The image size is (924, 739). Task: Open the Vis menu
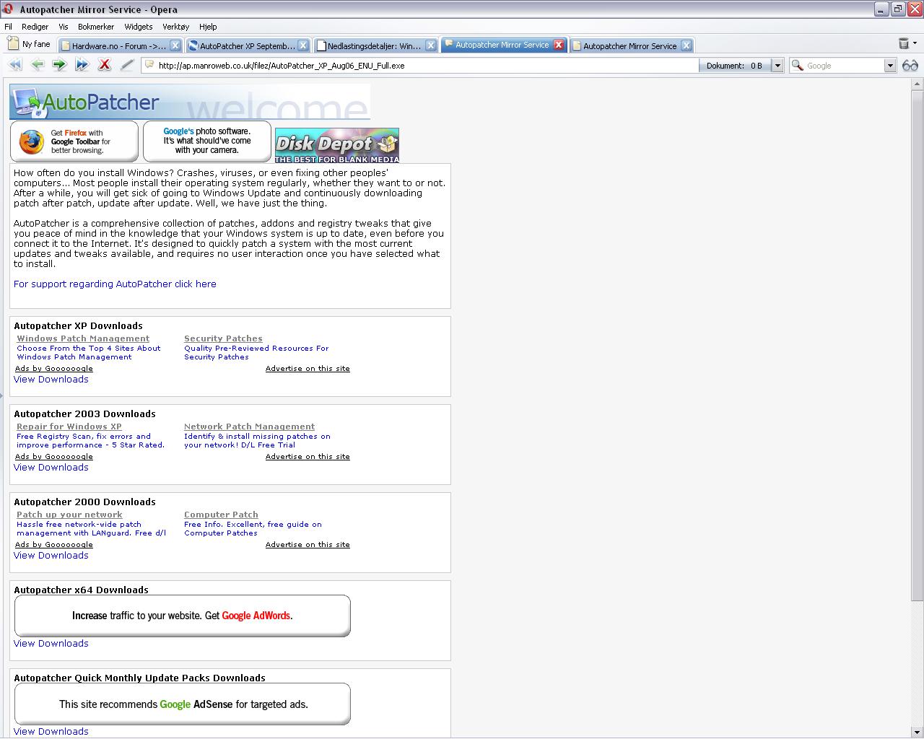point(64,27)
